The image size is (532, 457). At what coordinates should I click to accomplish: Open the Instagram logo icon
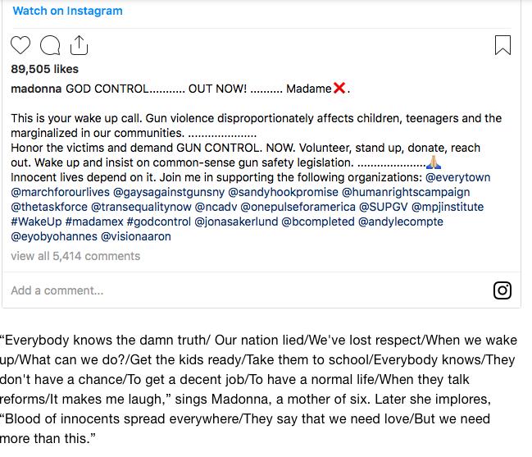[x=502, y=290]
